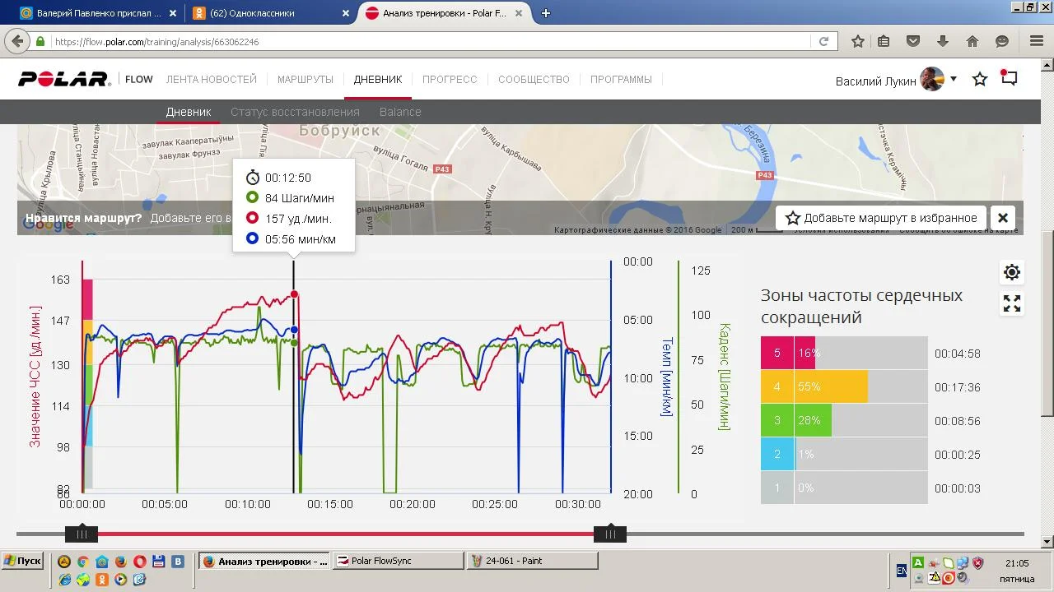Click the Firefox home icon

point(972,41)
